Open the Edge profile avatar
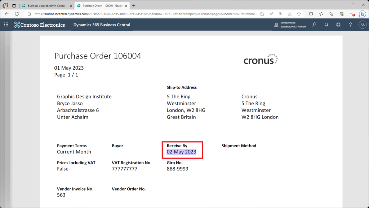The image size is (369, 208). (x=5, y=5)
